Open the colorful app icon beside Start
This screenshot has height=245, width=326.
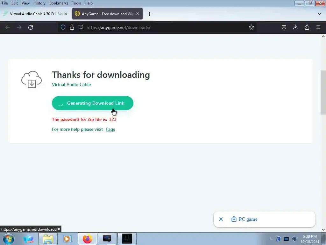tap(28, 239)
